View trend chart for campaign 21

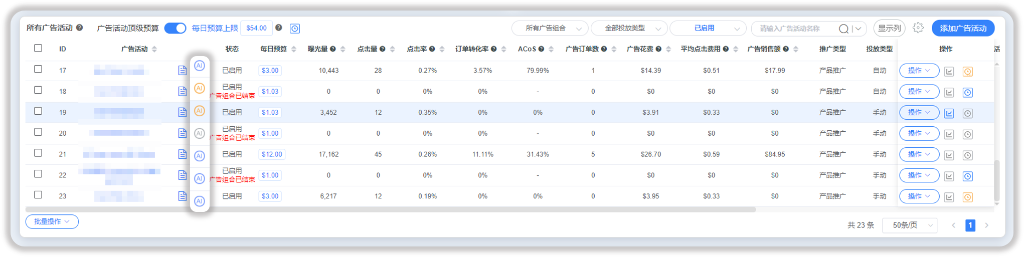949,155
